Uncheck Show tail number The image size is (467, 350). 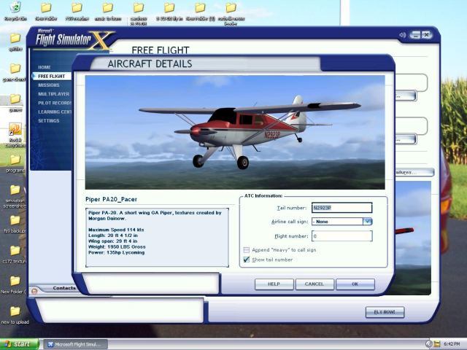coord(247,260)
